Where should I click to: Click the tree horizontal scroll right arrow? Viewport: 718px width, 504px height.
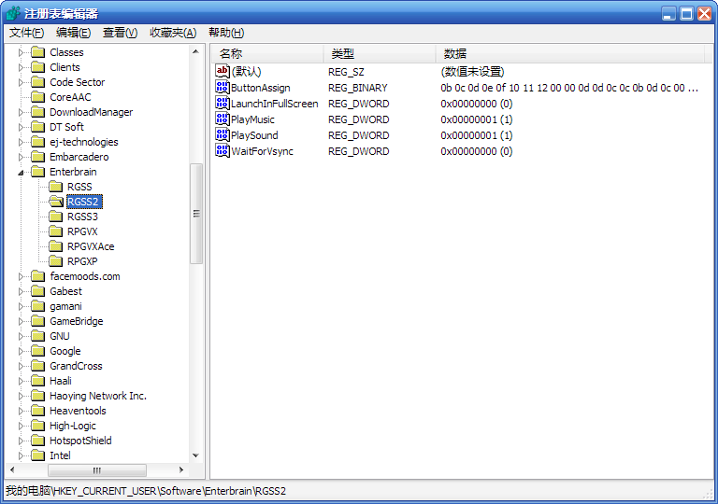click(x=181, y=469)
